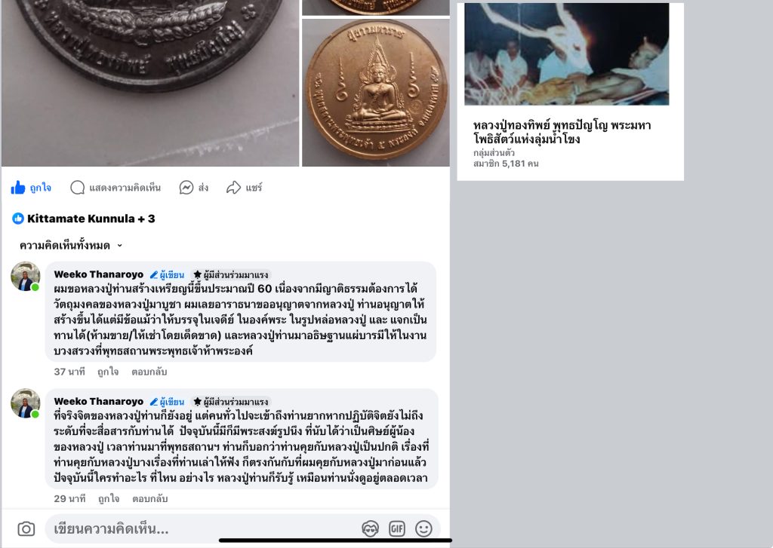773x548 pixels.
Task: Reply to the comment posted 37 นาที ago
Action: pyautogui.click(x=149, y=372)
